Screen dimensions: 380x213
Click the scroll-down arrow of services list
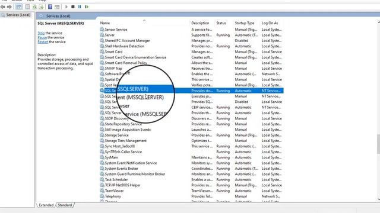(x=379, y=199)
